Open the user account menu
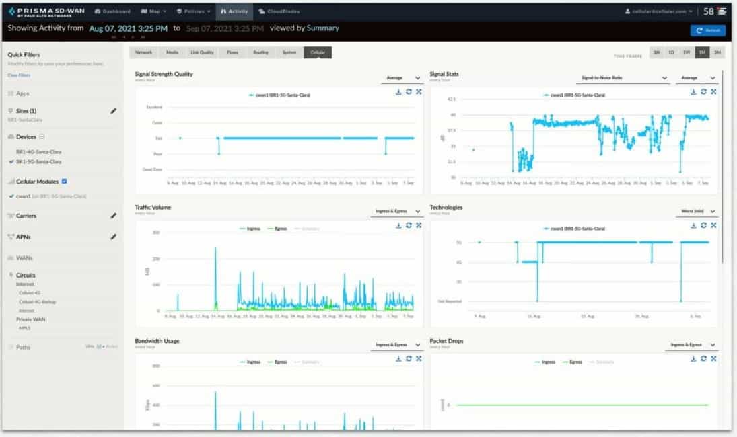Image resolution: width=737 pixels, height=437 pixels. [658, 11]
